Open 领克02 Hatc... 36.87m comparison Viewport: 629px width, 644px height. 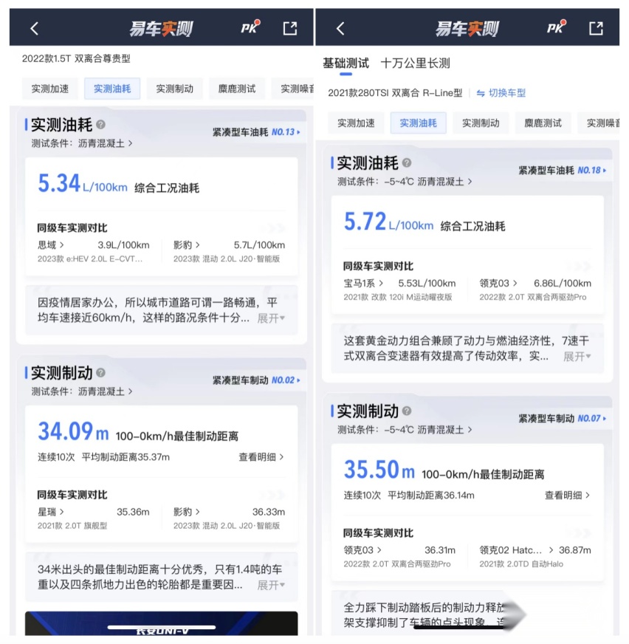pyautogui.click(x=535, y=556)
